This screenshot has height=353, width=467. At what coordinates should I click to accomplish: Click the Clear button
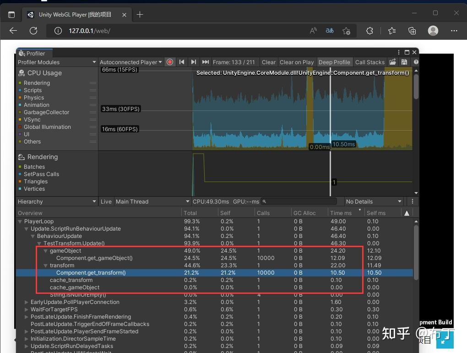(269, 62)
